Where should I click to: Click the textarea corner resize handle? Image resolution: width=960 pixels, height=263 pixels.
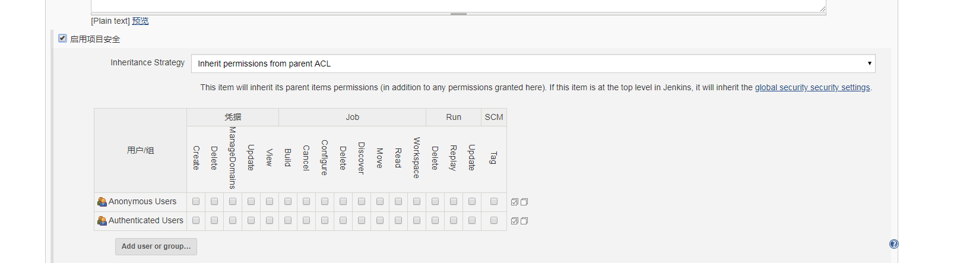[823, 9]
